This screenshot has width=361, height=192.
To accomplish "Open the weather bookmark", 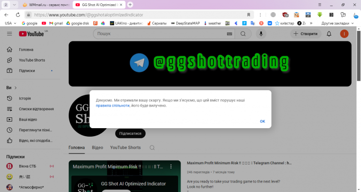I will pos(212,23).
